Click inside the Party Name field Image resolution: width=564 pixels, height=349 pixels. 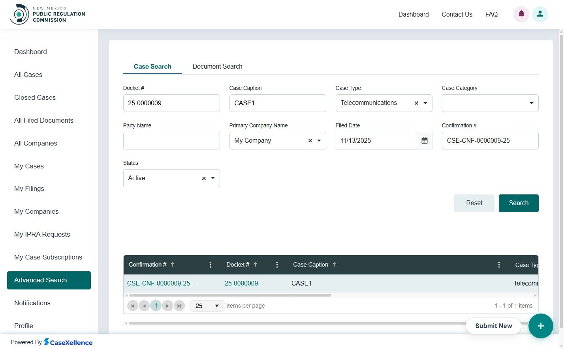click(x=171, y=140)
